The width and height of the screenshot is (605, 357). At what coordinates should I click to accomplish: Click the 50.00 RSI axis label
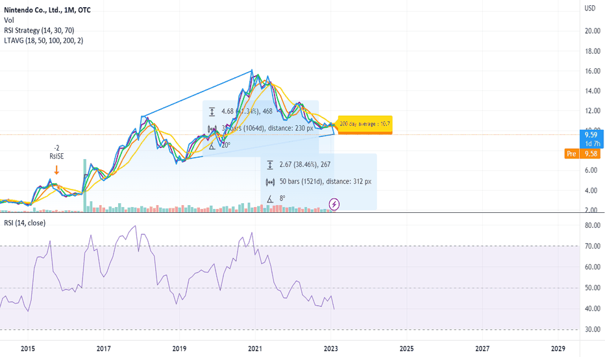pos(593,288)
